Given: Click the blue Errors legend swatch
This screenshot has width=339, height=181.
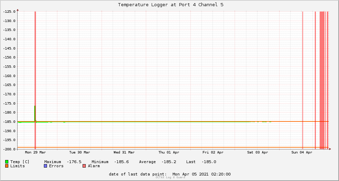Looking at the screenshot, I should [45, 166].
